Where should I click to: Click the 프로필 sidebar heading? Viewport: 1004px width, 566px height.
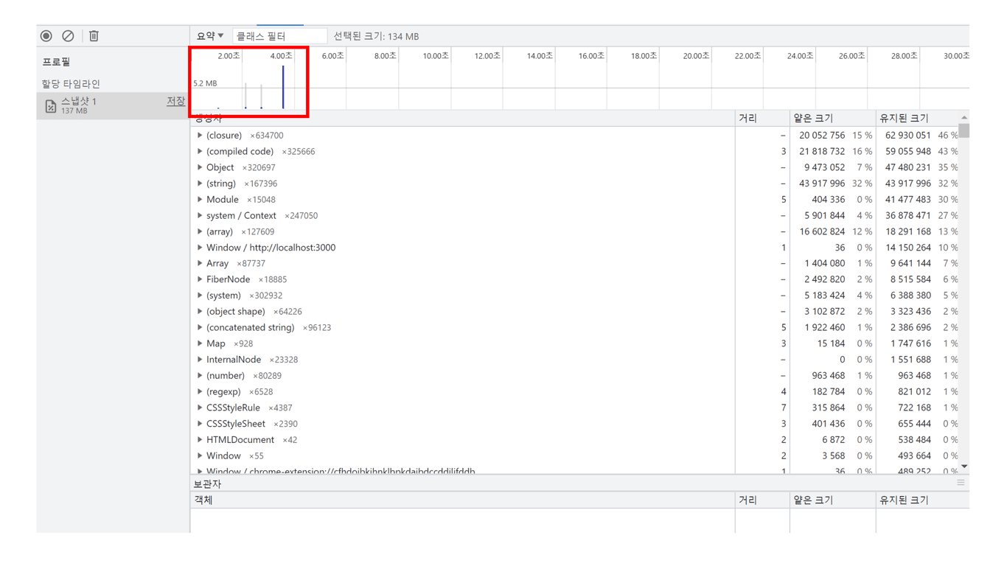[56, 62]
